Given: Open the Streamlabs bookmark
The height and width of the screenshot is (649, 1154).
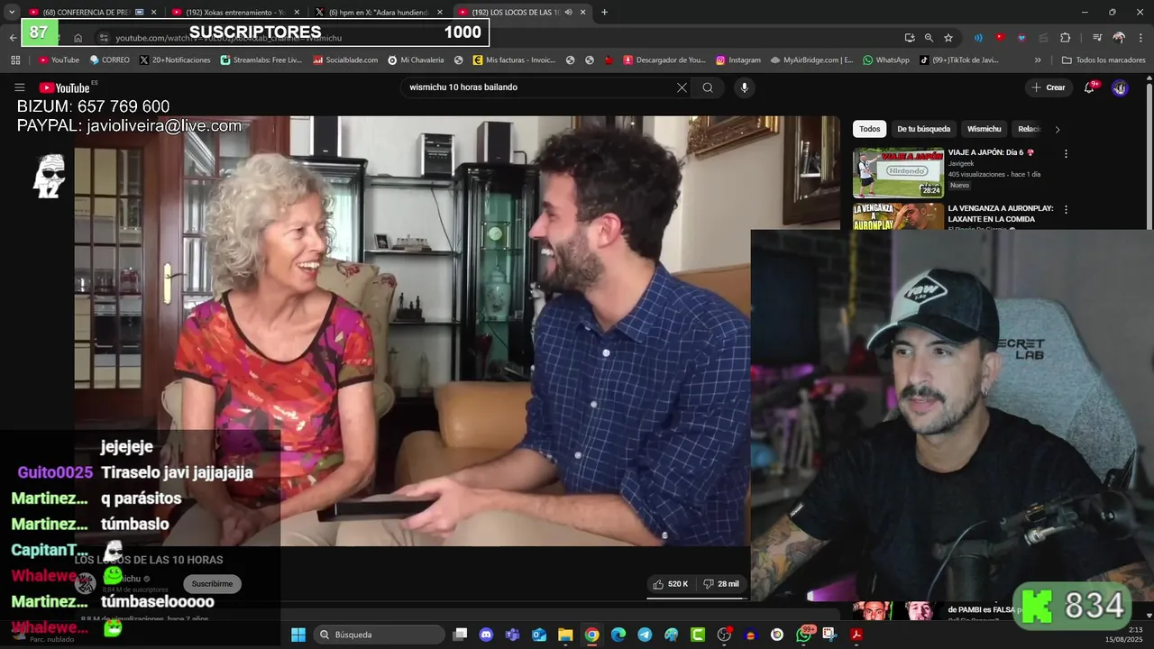Looking at the screenshot, I should pyautogui.click(x=261, y=60).
